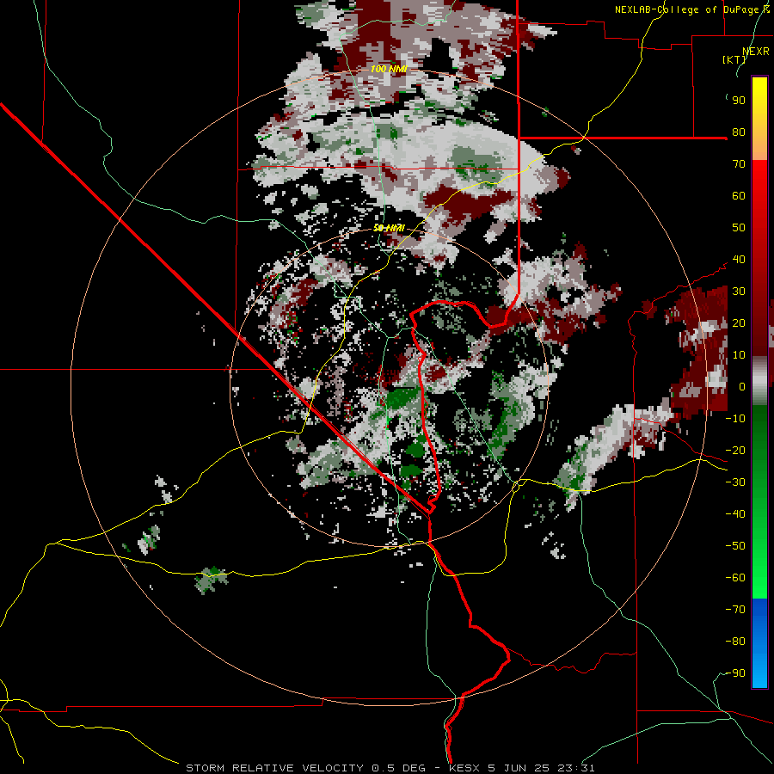Viewport: 774px width, 774px height.
Task: Pick the gray zero-velocity color bar segment
Action: [759, 383]
